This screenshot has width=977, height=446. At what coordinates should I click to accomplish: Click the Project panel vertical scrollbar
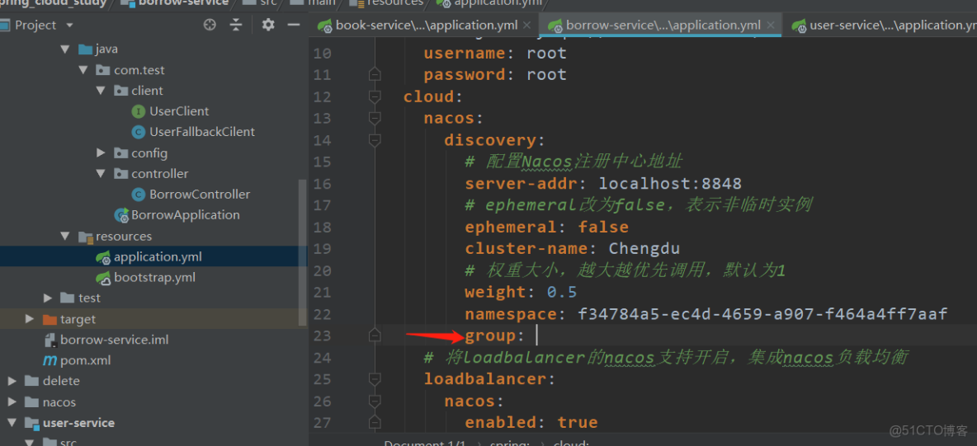pyautogui.click(x=303, y=252)
